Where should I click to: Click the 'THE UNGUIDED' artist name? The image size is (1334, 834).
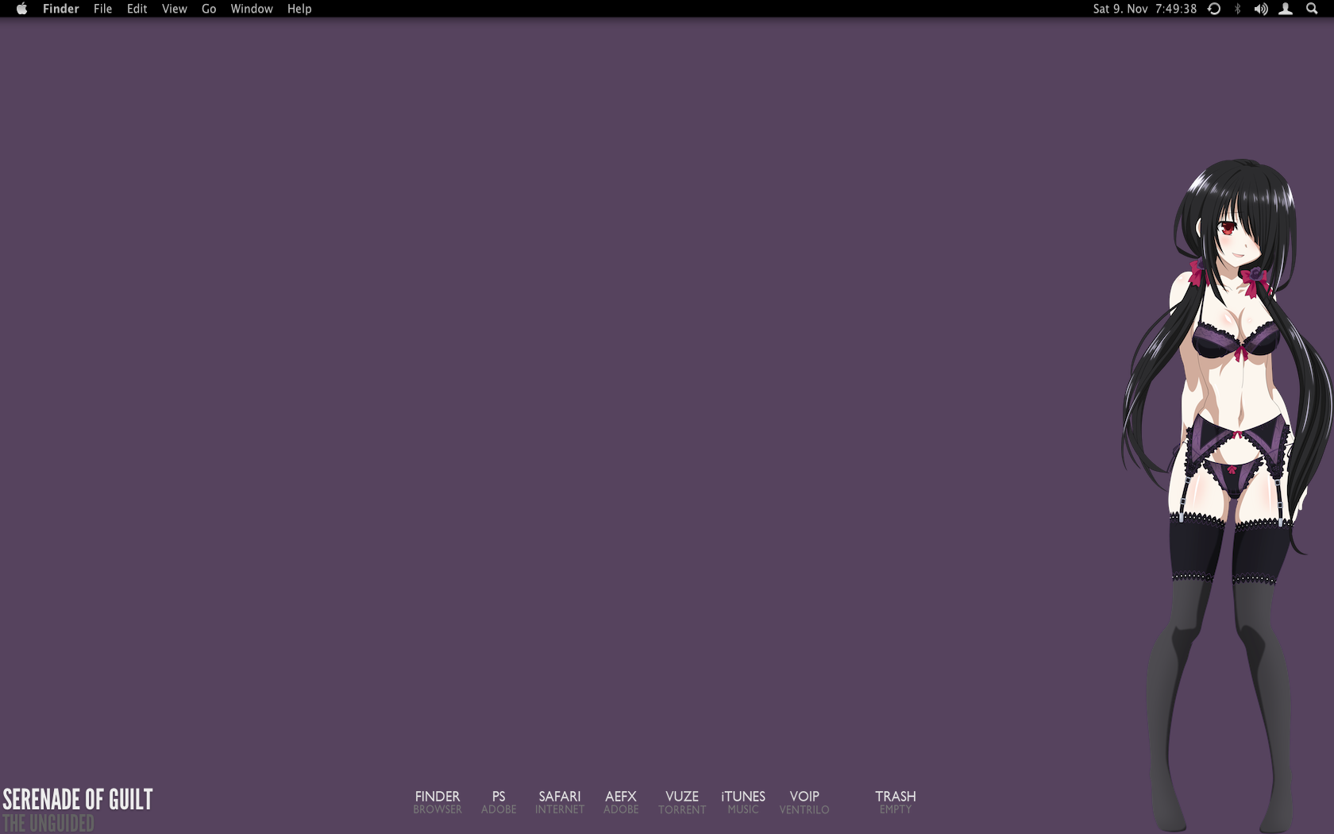click(48, 823)
